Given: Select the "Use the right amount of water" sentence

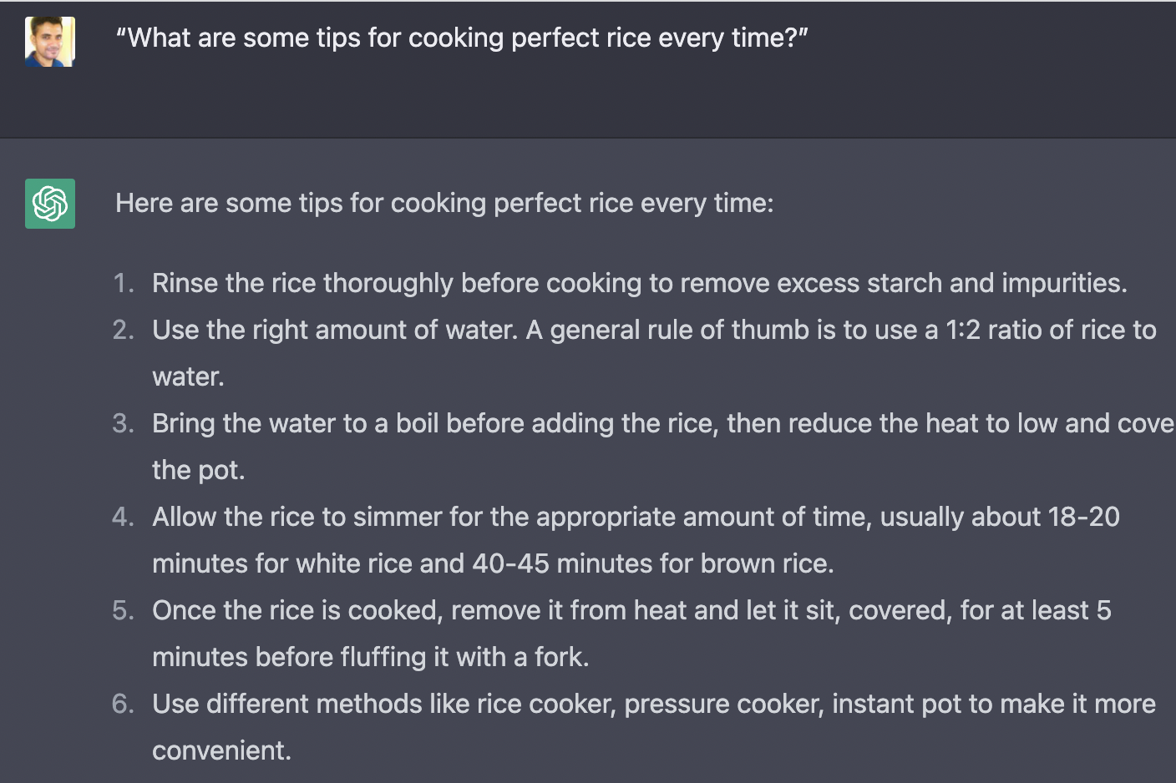Looking at the screenshot, I should pyautogui.click(x=334, y=330).
